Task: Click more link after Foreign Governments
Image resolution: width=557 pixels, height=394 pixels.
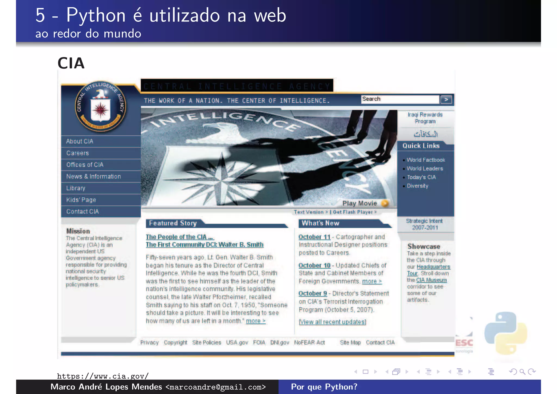Action: click(x=372, y=281)
